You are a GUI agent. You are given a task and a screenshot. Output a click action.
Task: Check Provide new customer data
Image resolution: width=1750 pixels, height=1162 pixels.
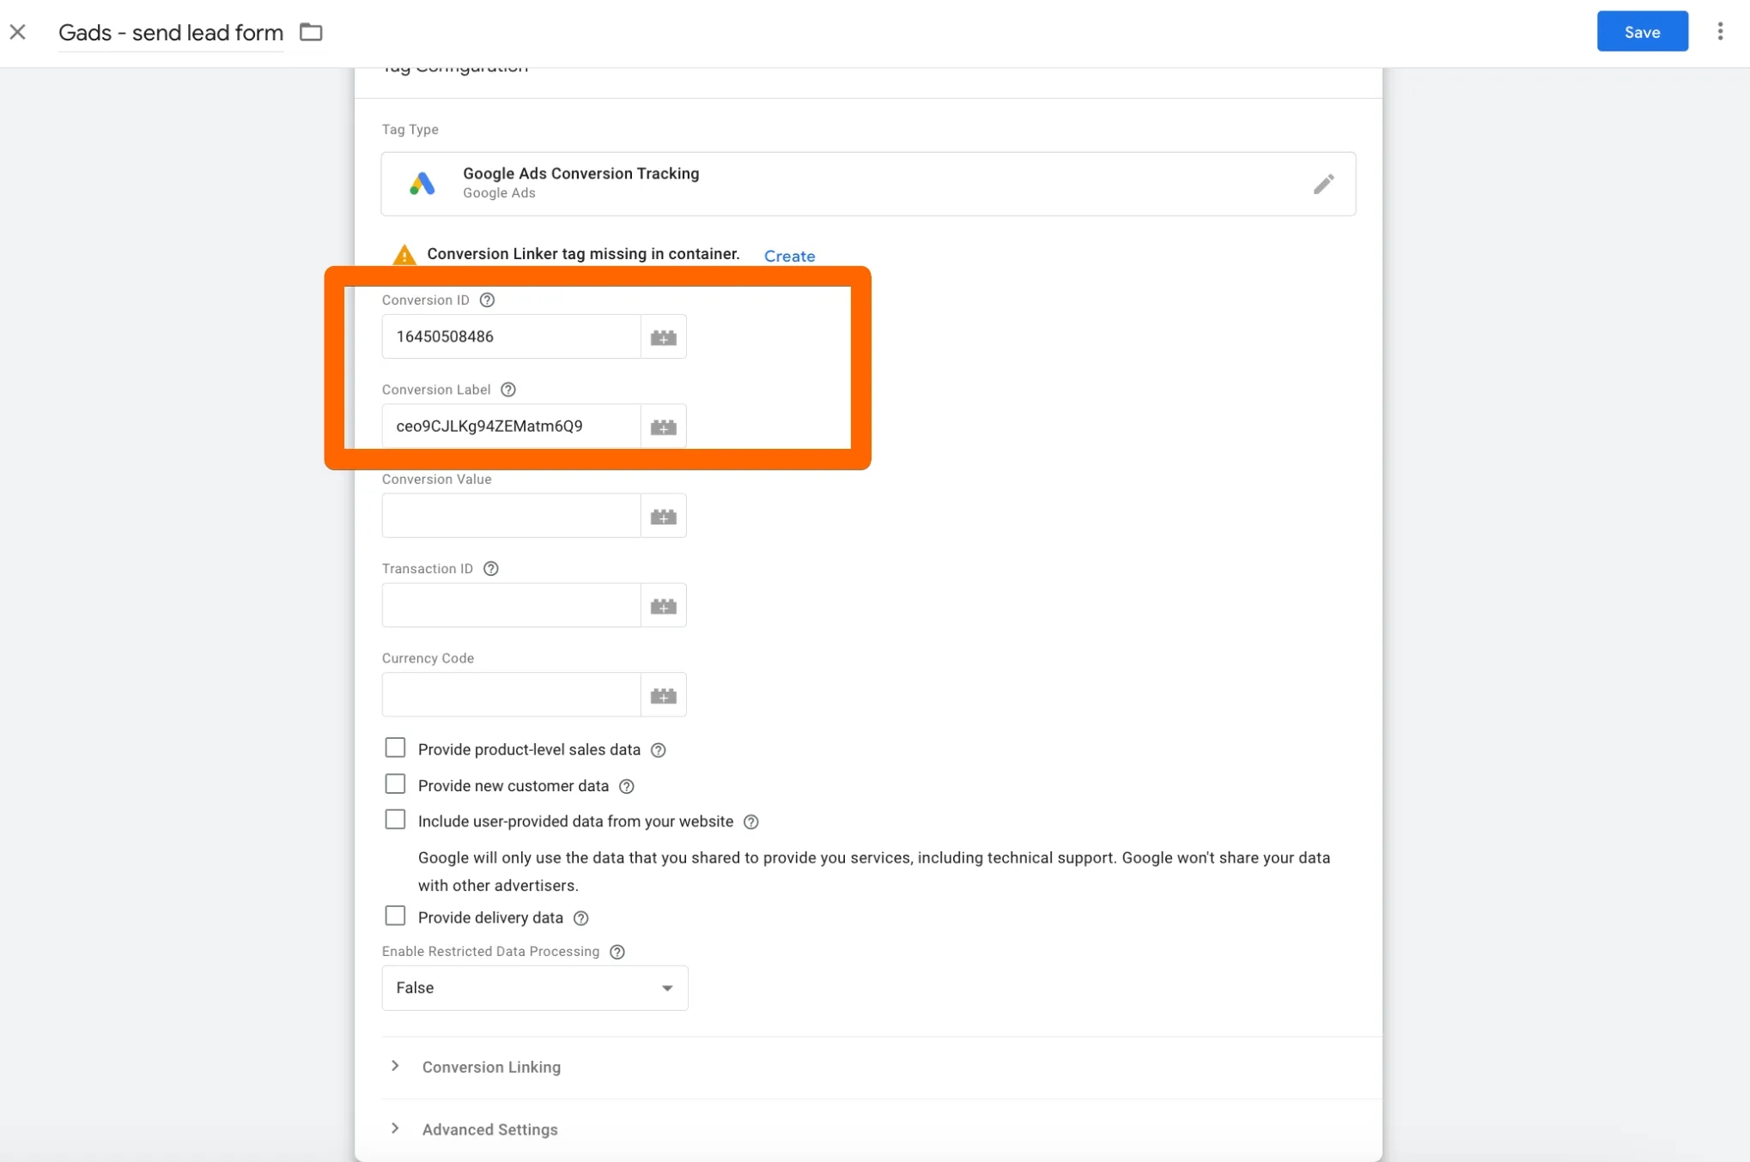click(395, 784)
